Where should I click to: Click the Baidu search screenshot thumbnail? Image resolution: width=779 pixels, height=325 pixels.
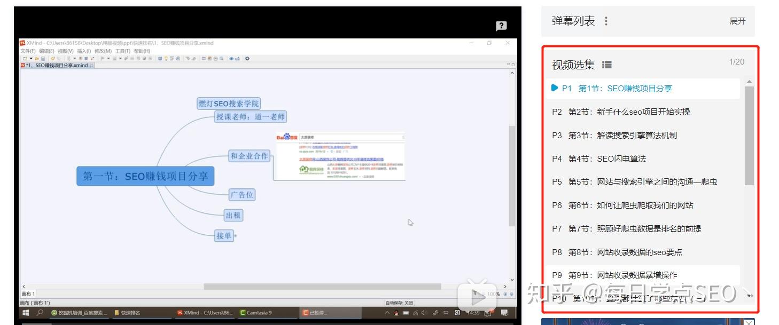click(340, 156)
